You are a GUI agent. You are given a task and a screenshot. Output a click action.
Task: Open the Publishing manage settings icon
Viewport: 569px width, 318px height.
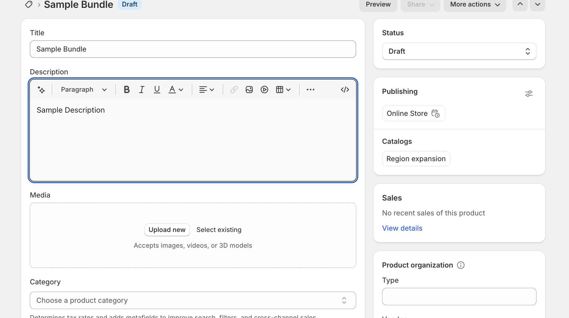click(529, 94)
